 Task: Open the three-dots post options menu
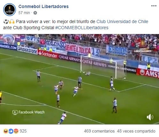[x=154, y=6]
